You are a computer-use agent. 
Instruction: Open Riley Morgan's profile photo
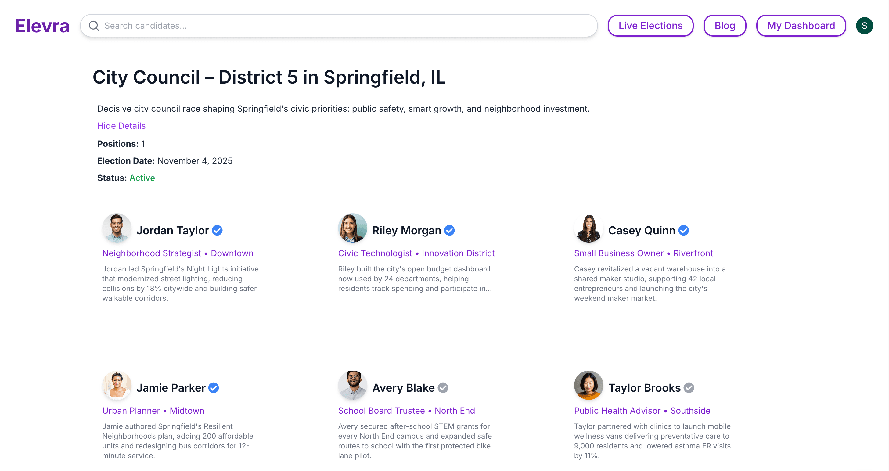[x=352, y=228]
